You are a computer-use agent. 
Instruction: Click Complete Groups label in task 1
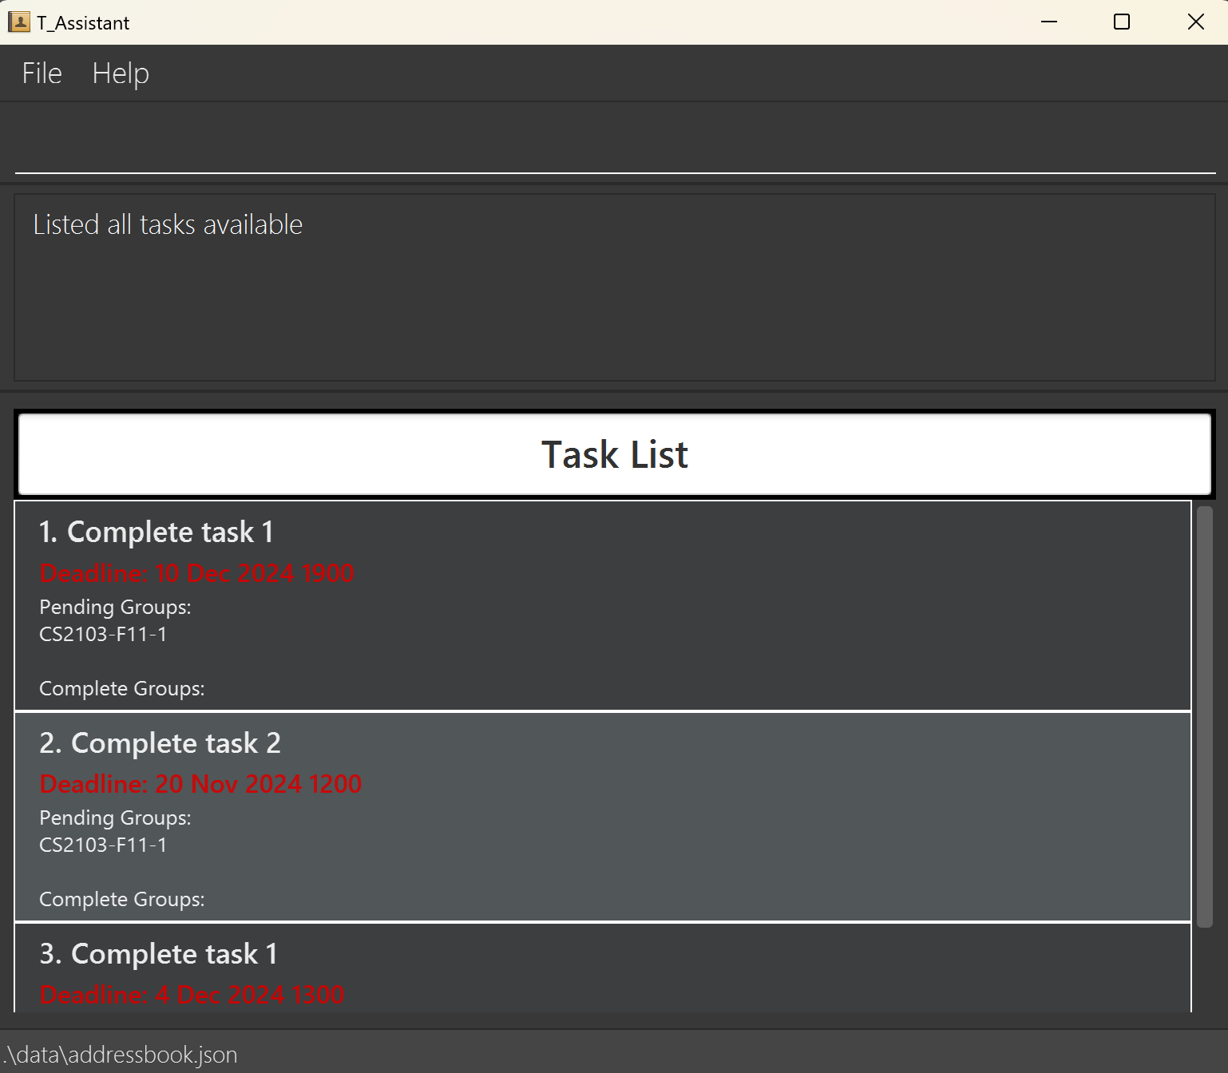(121, 688)
